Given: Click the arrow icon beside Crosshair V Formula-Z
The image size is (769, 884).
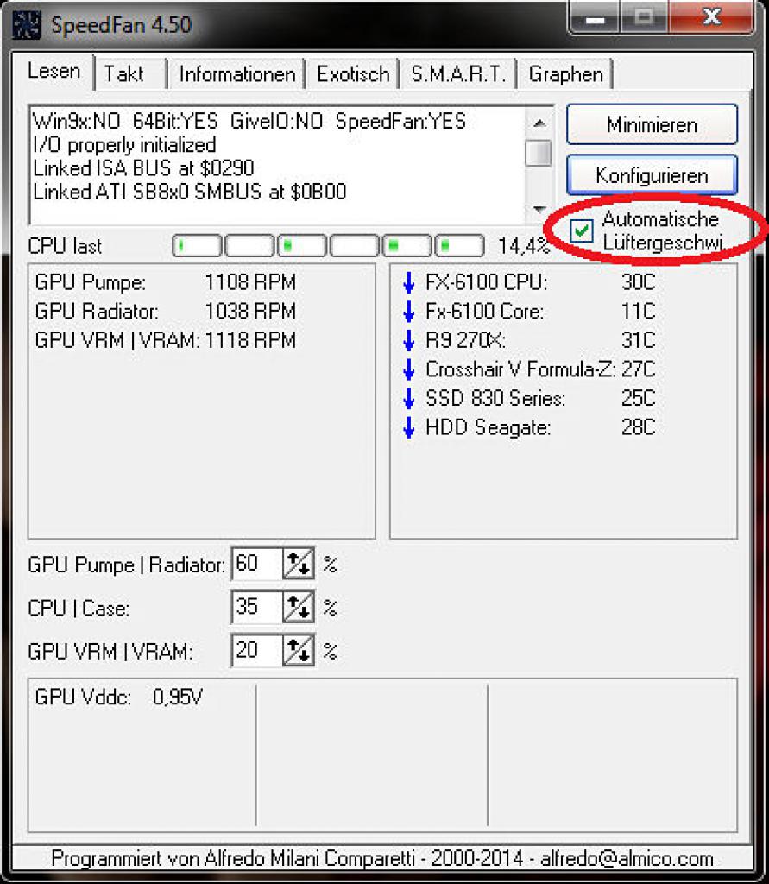Looking at the screenshot, I should tap(409, 369).
